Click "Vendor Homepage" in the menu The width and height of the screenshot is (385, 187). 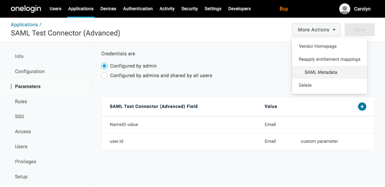(x=317, y=46)
